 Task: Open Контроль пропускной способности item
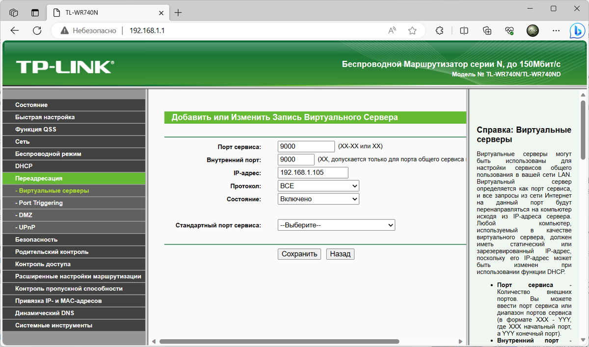[x=74, y=289]
